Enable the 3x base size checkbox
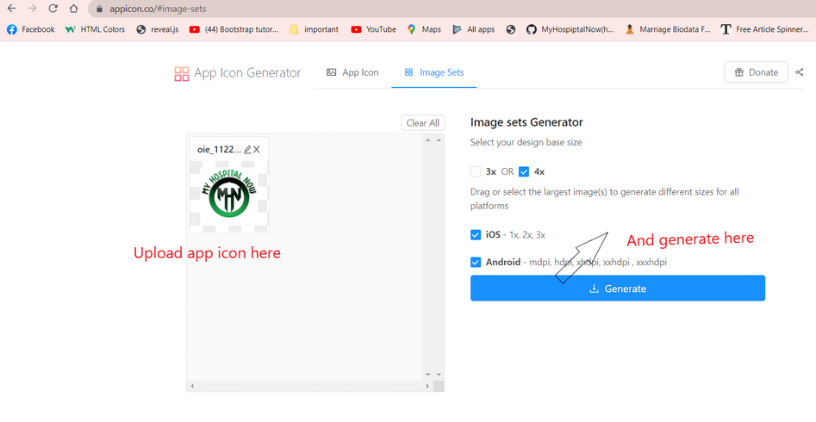The image size is (816, 422). click(x=477, y=171)
